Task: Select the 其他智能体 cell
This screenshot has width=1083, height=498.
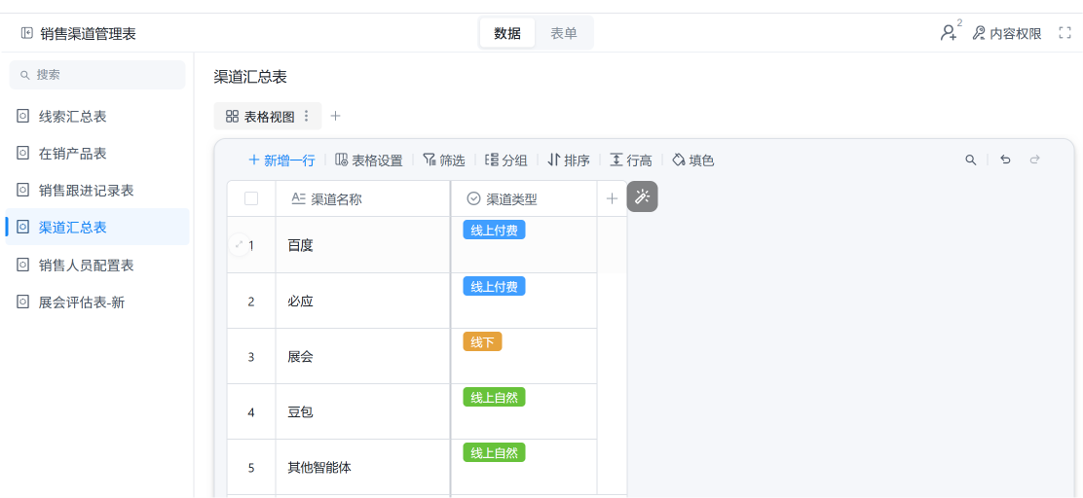Action: [362, 467]
